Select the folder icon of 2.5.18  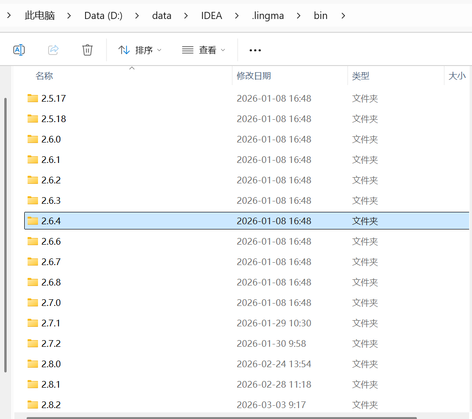[x=32, y=119]
